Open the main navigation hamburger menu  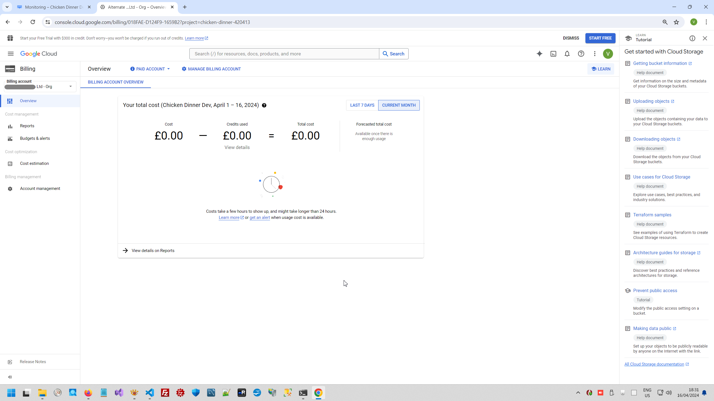pos(11,54)
